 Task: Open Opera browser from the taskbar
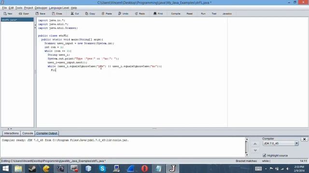point(144,169)
